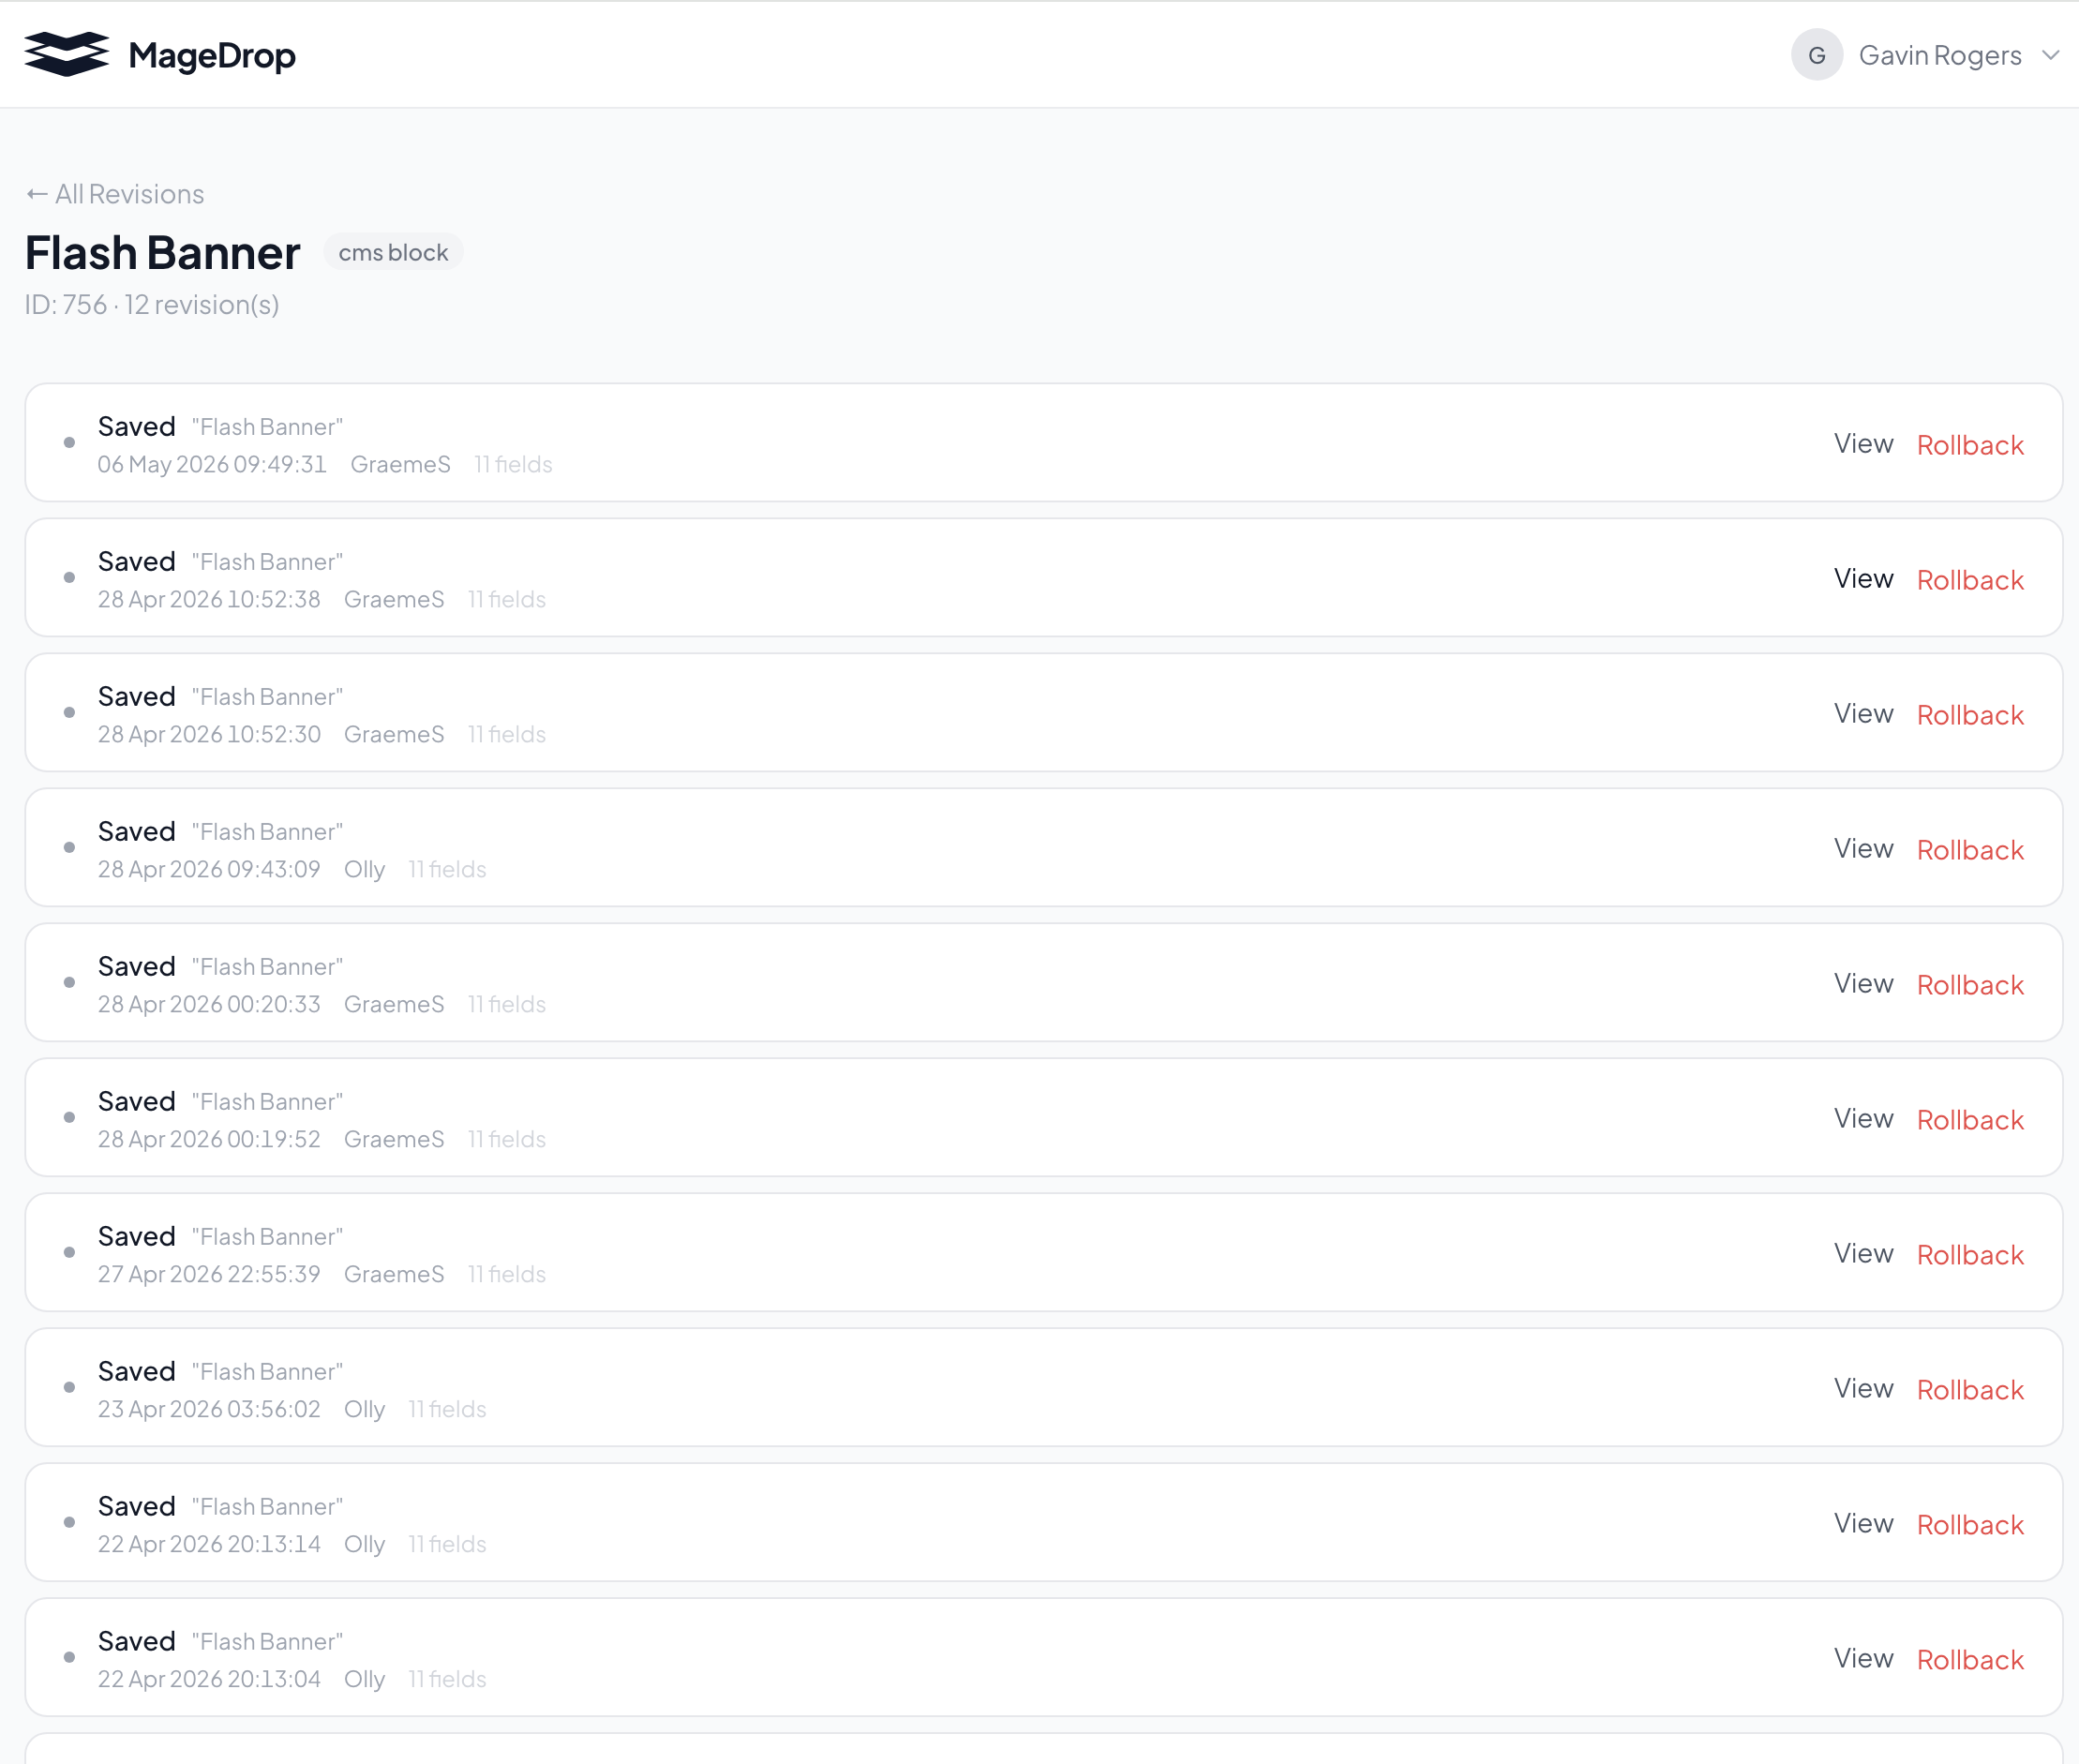Viewport: 2079px width, 1764px height.
Task: View the 28 Apr 2026 10:52:30 revision
Action: [x=1863, y=713]
